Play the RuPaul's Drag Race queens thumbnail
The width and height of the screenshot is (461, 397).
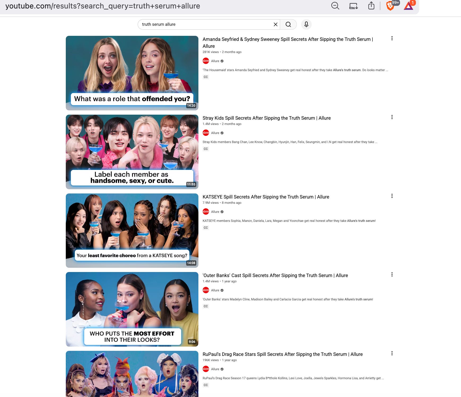[x=132, y=374]
